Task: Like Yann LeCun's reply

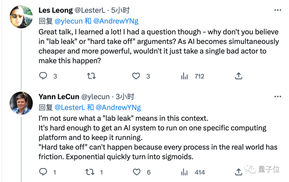Action: click(137, 172)
